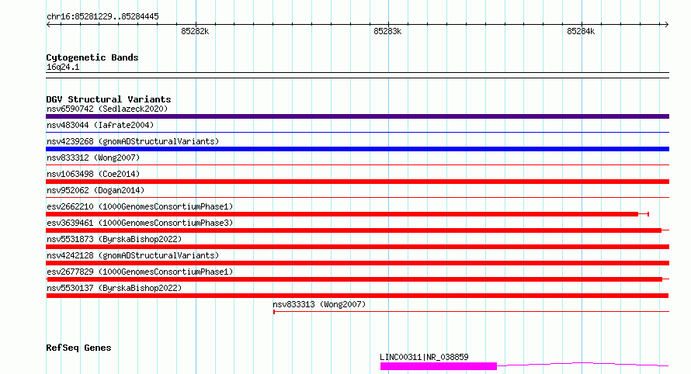Open the nsv833312 (Wong2007) variant label

coord(93,158)
